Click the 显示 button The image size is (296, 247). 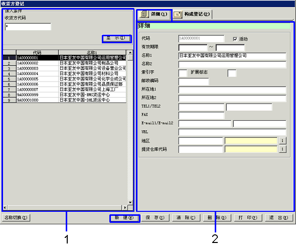pyautogui.click(x=116, y=38)
